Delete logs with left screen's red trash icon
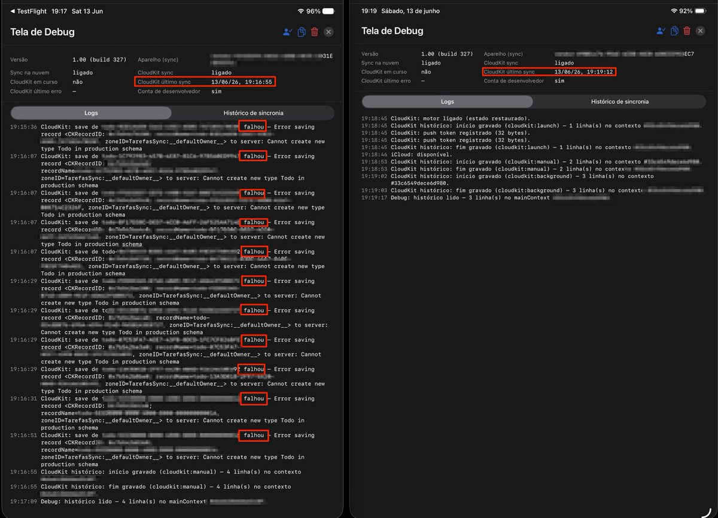 315,32
